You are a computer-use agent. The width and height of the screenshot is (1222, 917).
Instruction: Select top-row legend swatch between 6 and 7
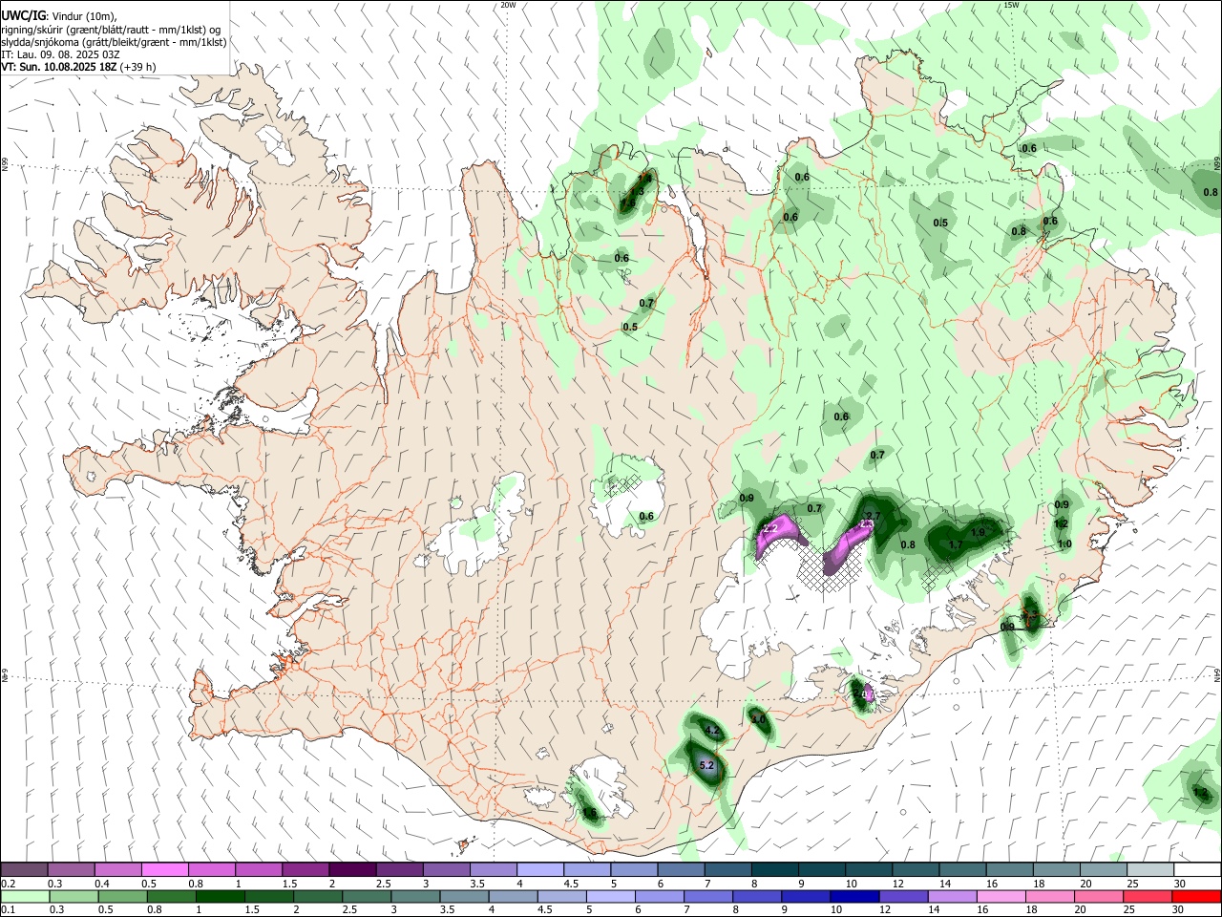pos(680,869)
